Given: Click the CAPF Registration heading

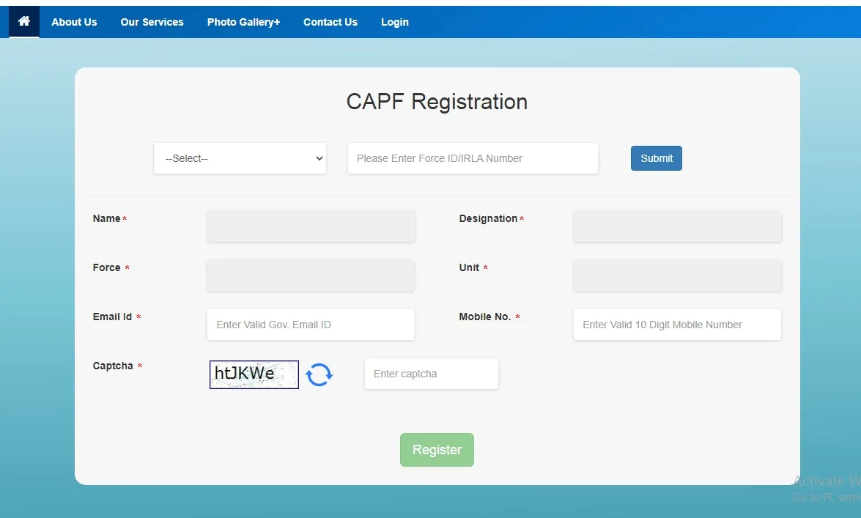Looking at the screenshot, I should click(437, 102).
